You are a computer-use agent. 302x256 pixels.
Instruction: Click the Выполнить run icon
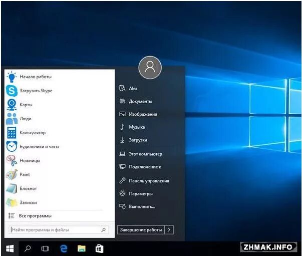[122, 206]
